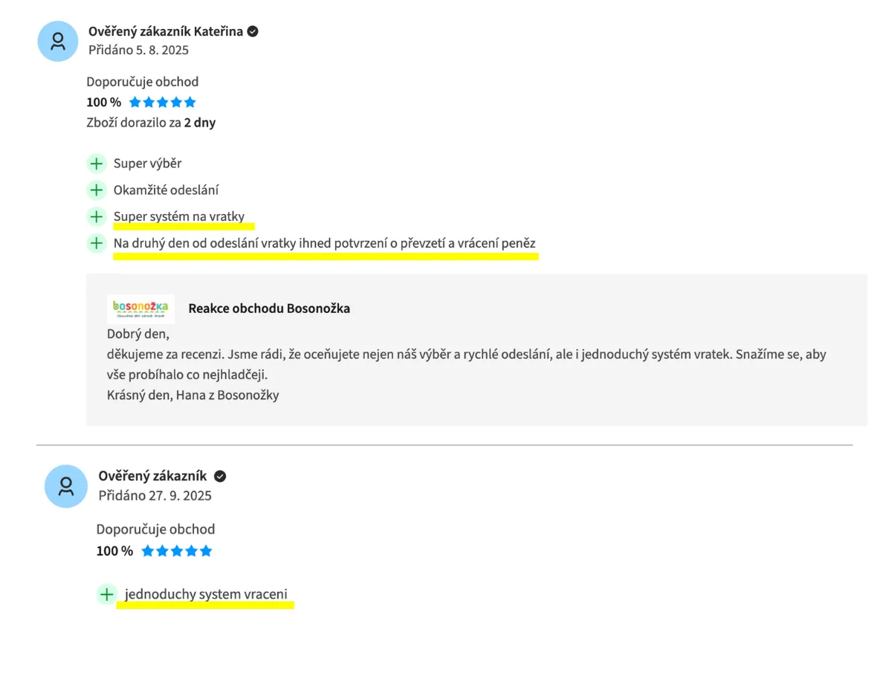Click the five-star rating in the second review
892x684 pixels.
click(x=177, y=551)
